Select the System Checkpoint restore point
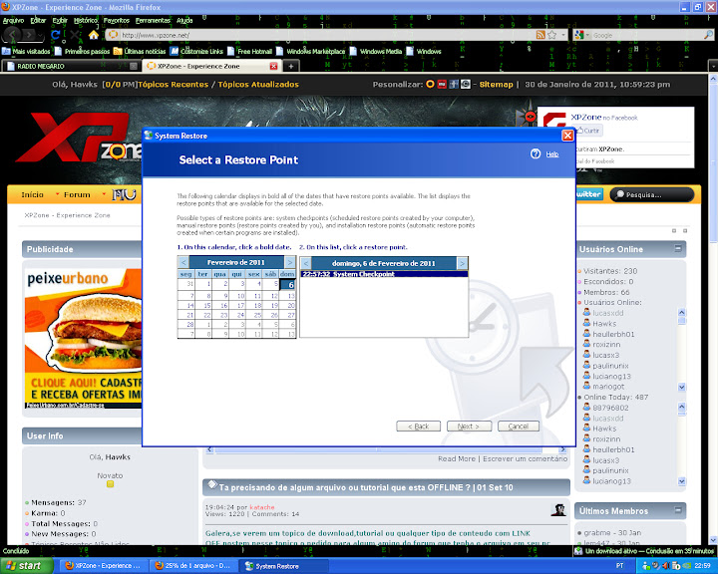 pos(384,274)
